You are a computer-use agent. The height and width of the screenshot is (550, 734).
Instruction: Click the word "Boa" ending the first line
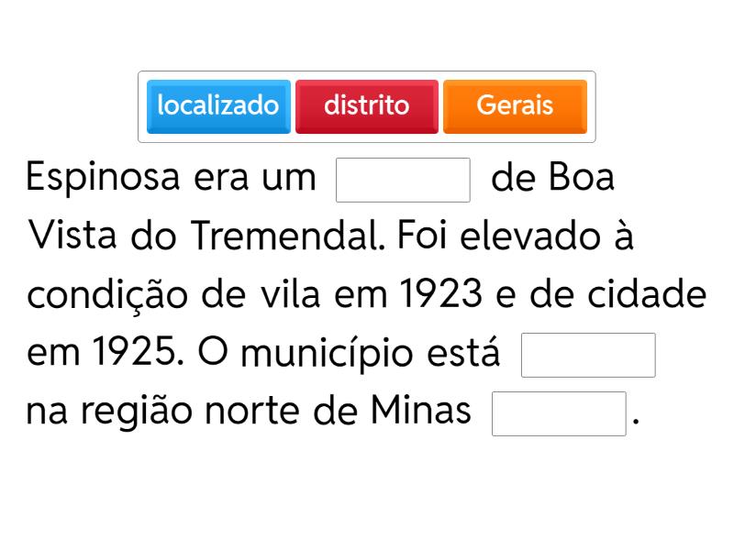point(582,178)
